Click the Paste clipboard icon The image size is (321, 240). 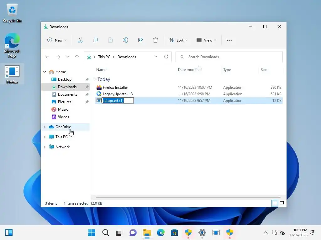(110, 40)
